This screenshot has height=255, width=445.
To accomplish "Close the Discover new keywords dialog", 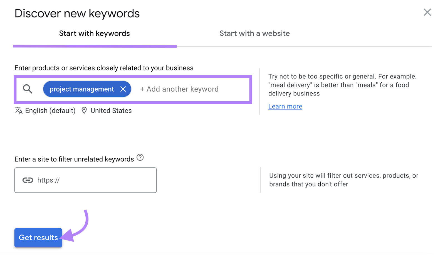I will (x=427, y=12).
